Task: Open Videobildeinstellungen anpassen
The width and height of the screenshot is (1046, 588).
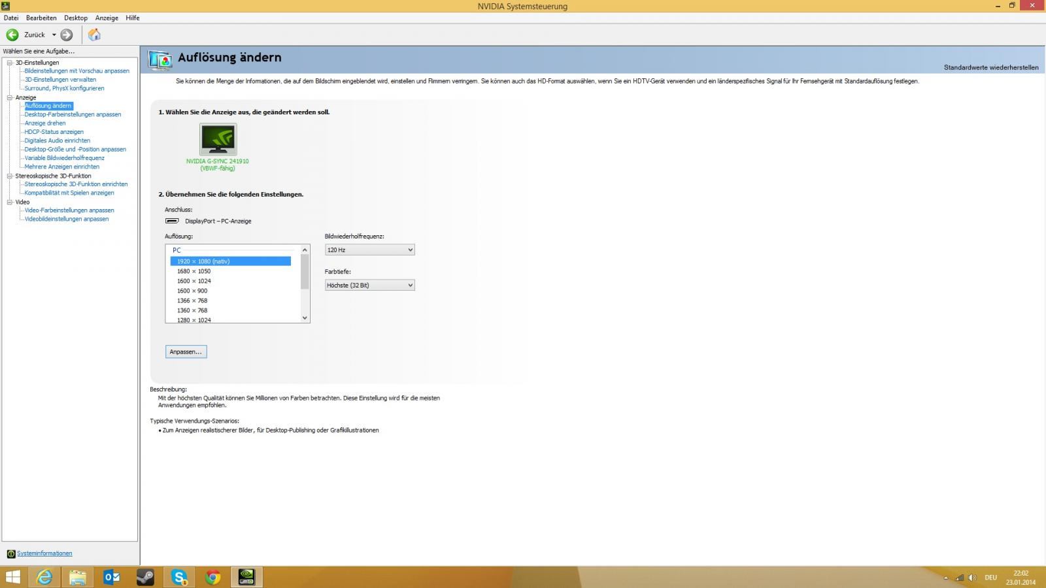Action: point(67,219)
